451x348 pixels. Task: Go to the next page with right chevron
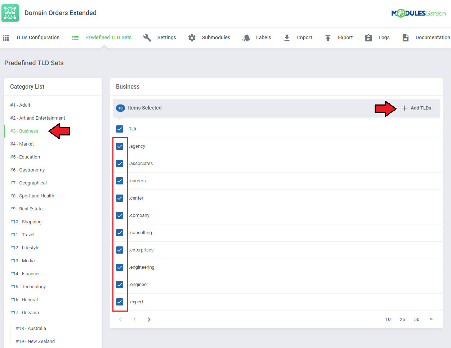149,320
